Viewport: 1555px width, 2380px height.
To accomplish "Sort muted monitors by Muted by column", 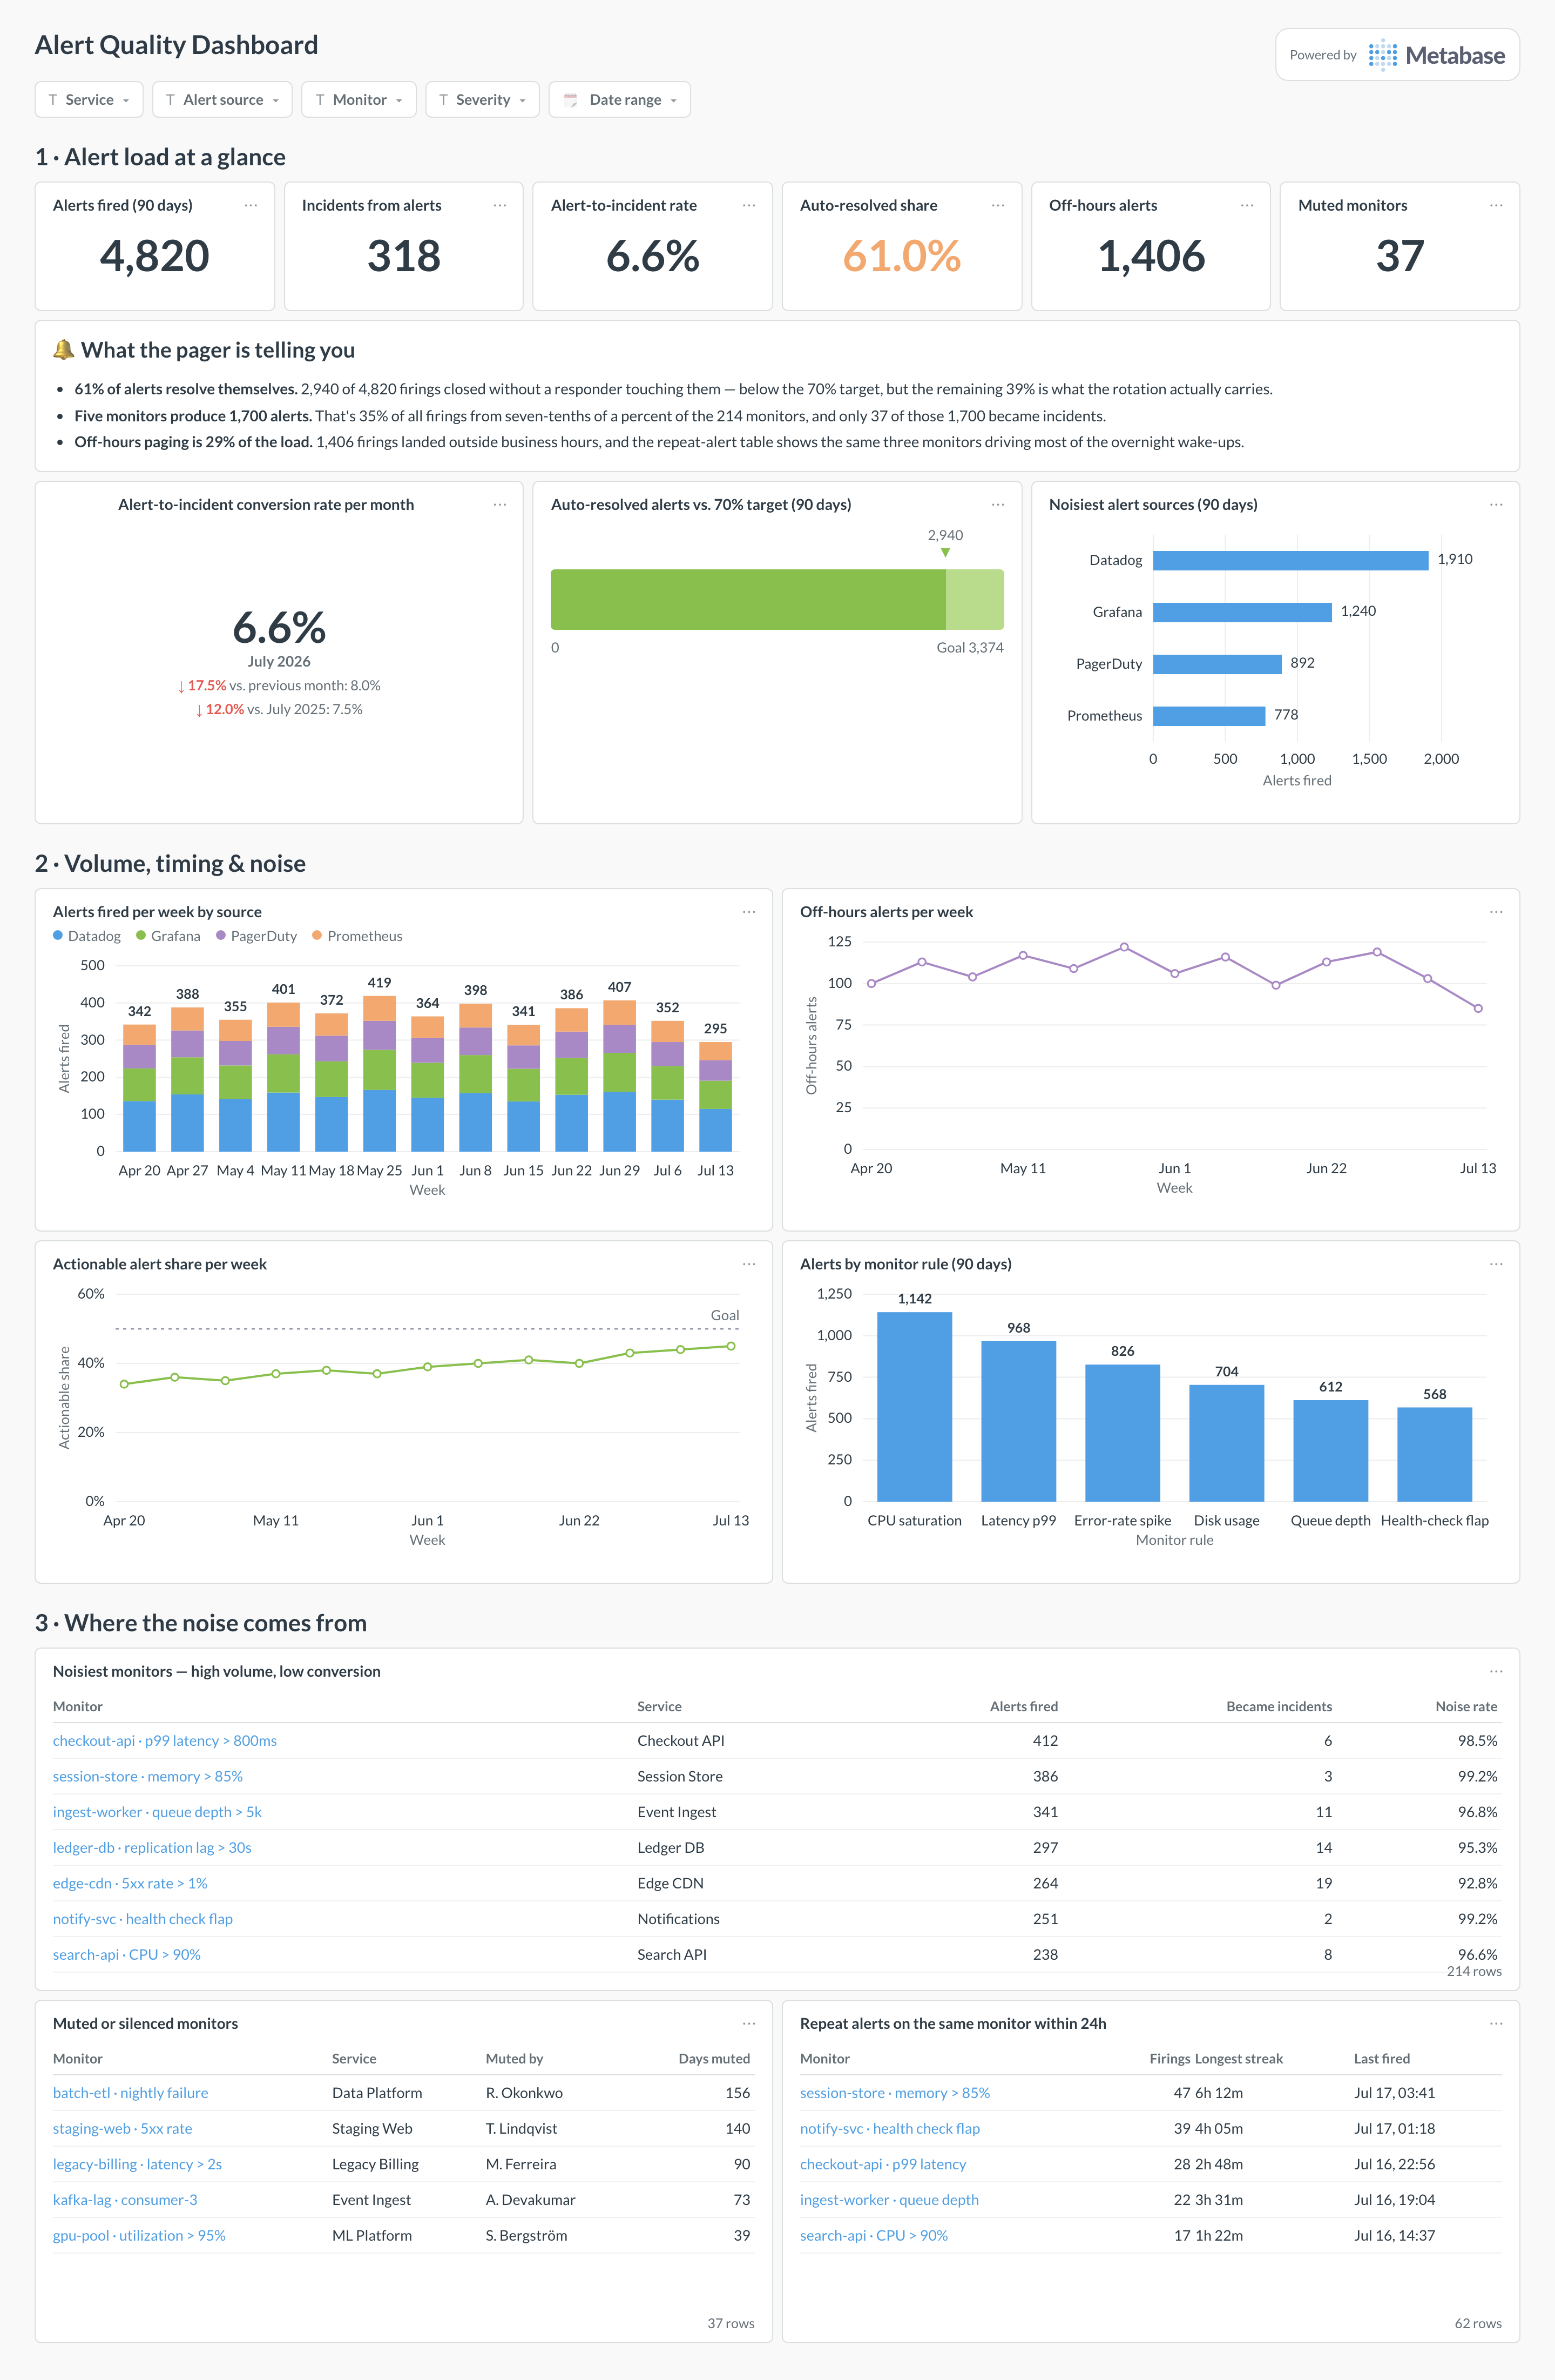I will pyautogui.click(x=513, y=2059).
